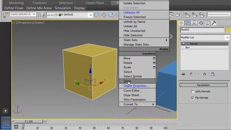Open the Layer Manager icon
231x130 pixels.
coord(43,15)
